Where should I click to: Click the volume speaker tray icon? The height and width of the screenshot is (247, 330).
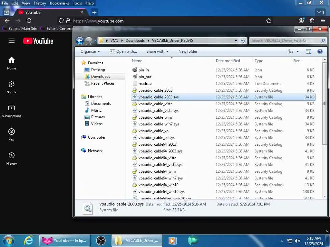point(297,241)
